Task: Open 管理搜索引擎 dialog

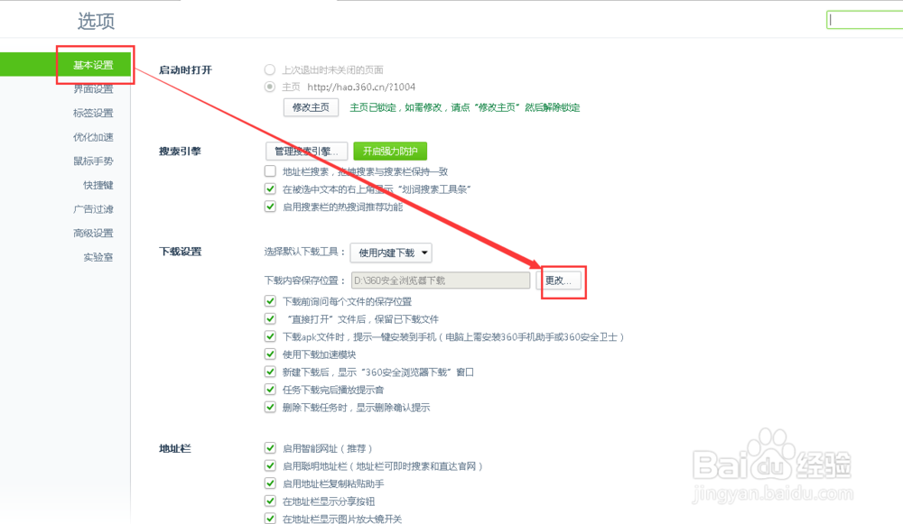Action: tap(306, 152)
